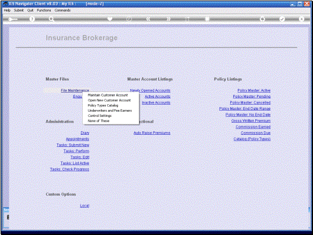313x235 pixels.
Task: Click the checkmark icon in toolbar
Action: [282, 19]
